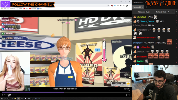178x100 pixels.
Task: Click username XxviXU in chat
Action: coord(140,61)
